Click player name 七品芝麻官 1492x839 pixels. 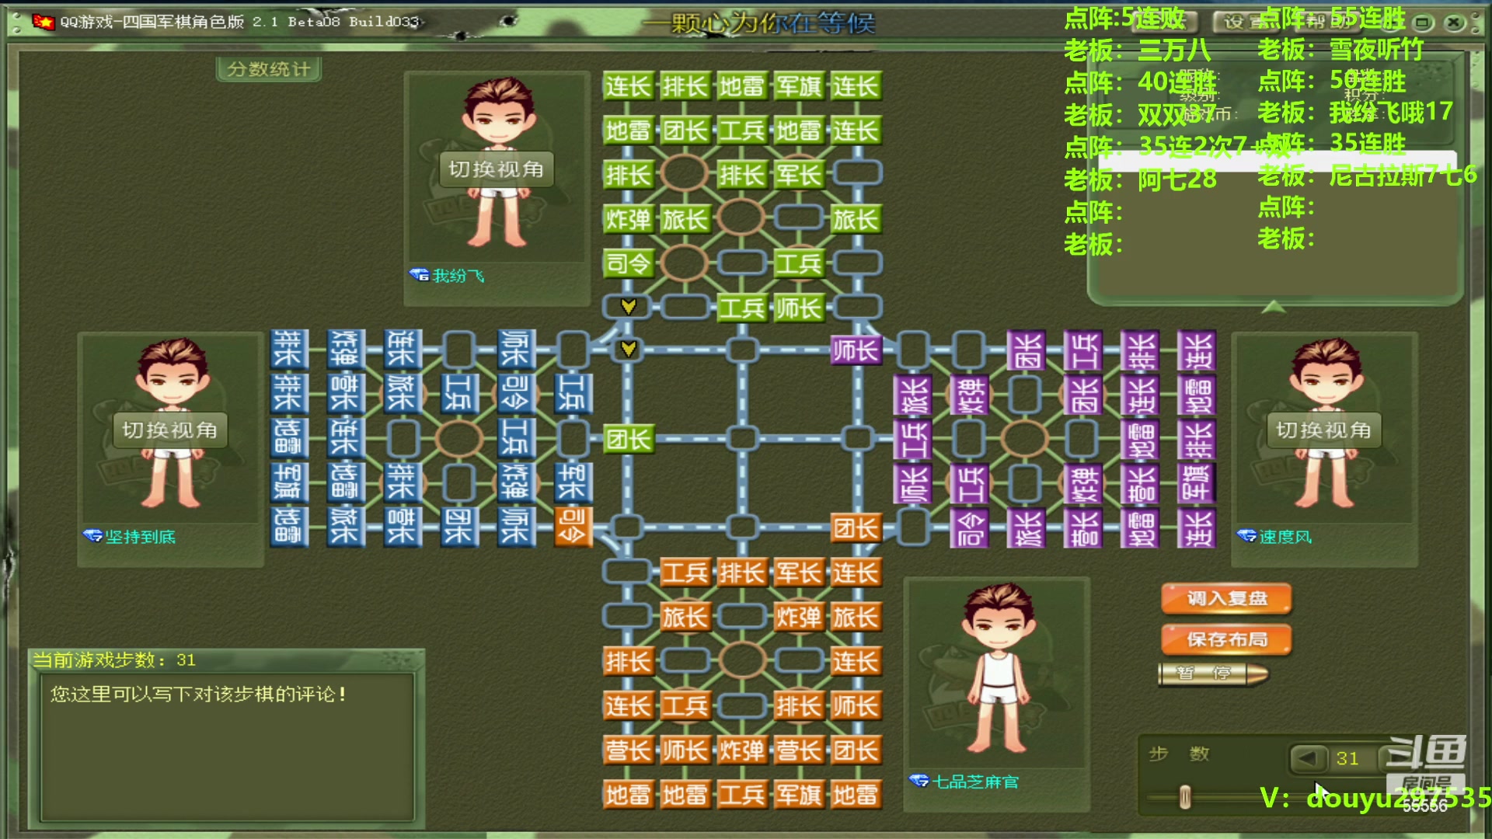tap(975, 782)
